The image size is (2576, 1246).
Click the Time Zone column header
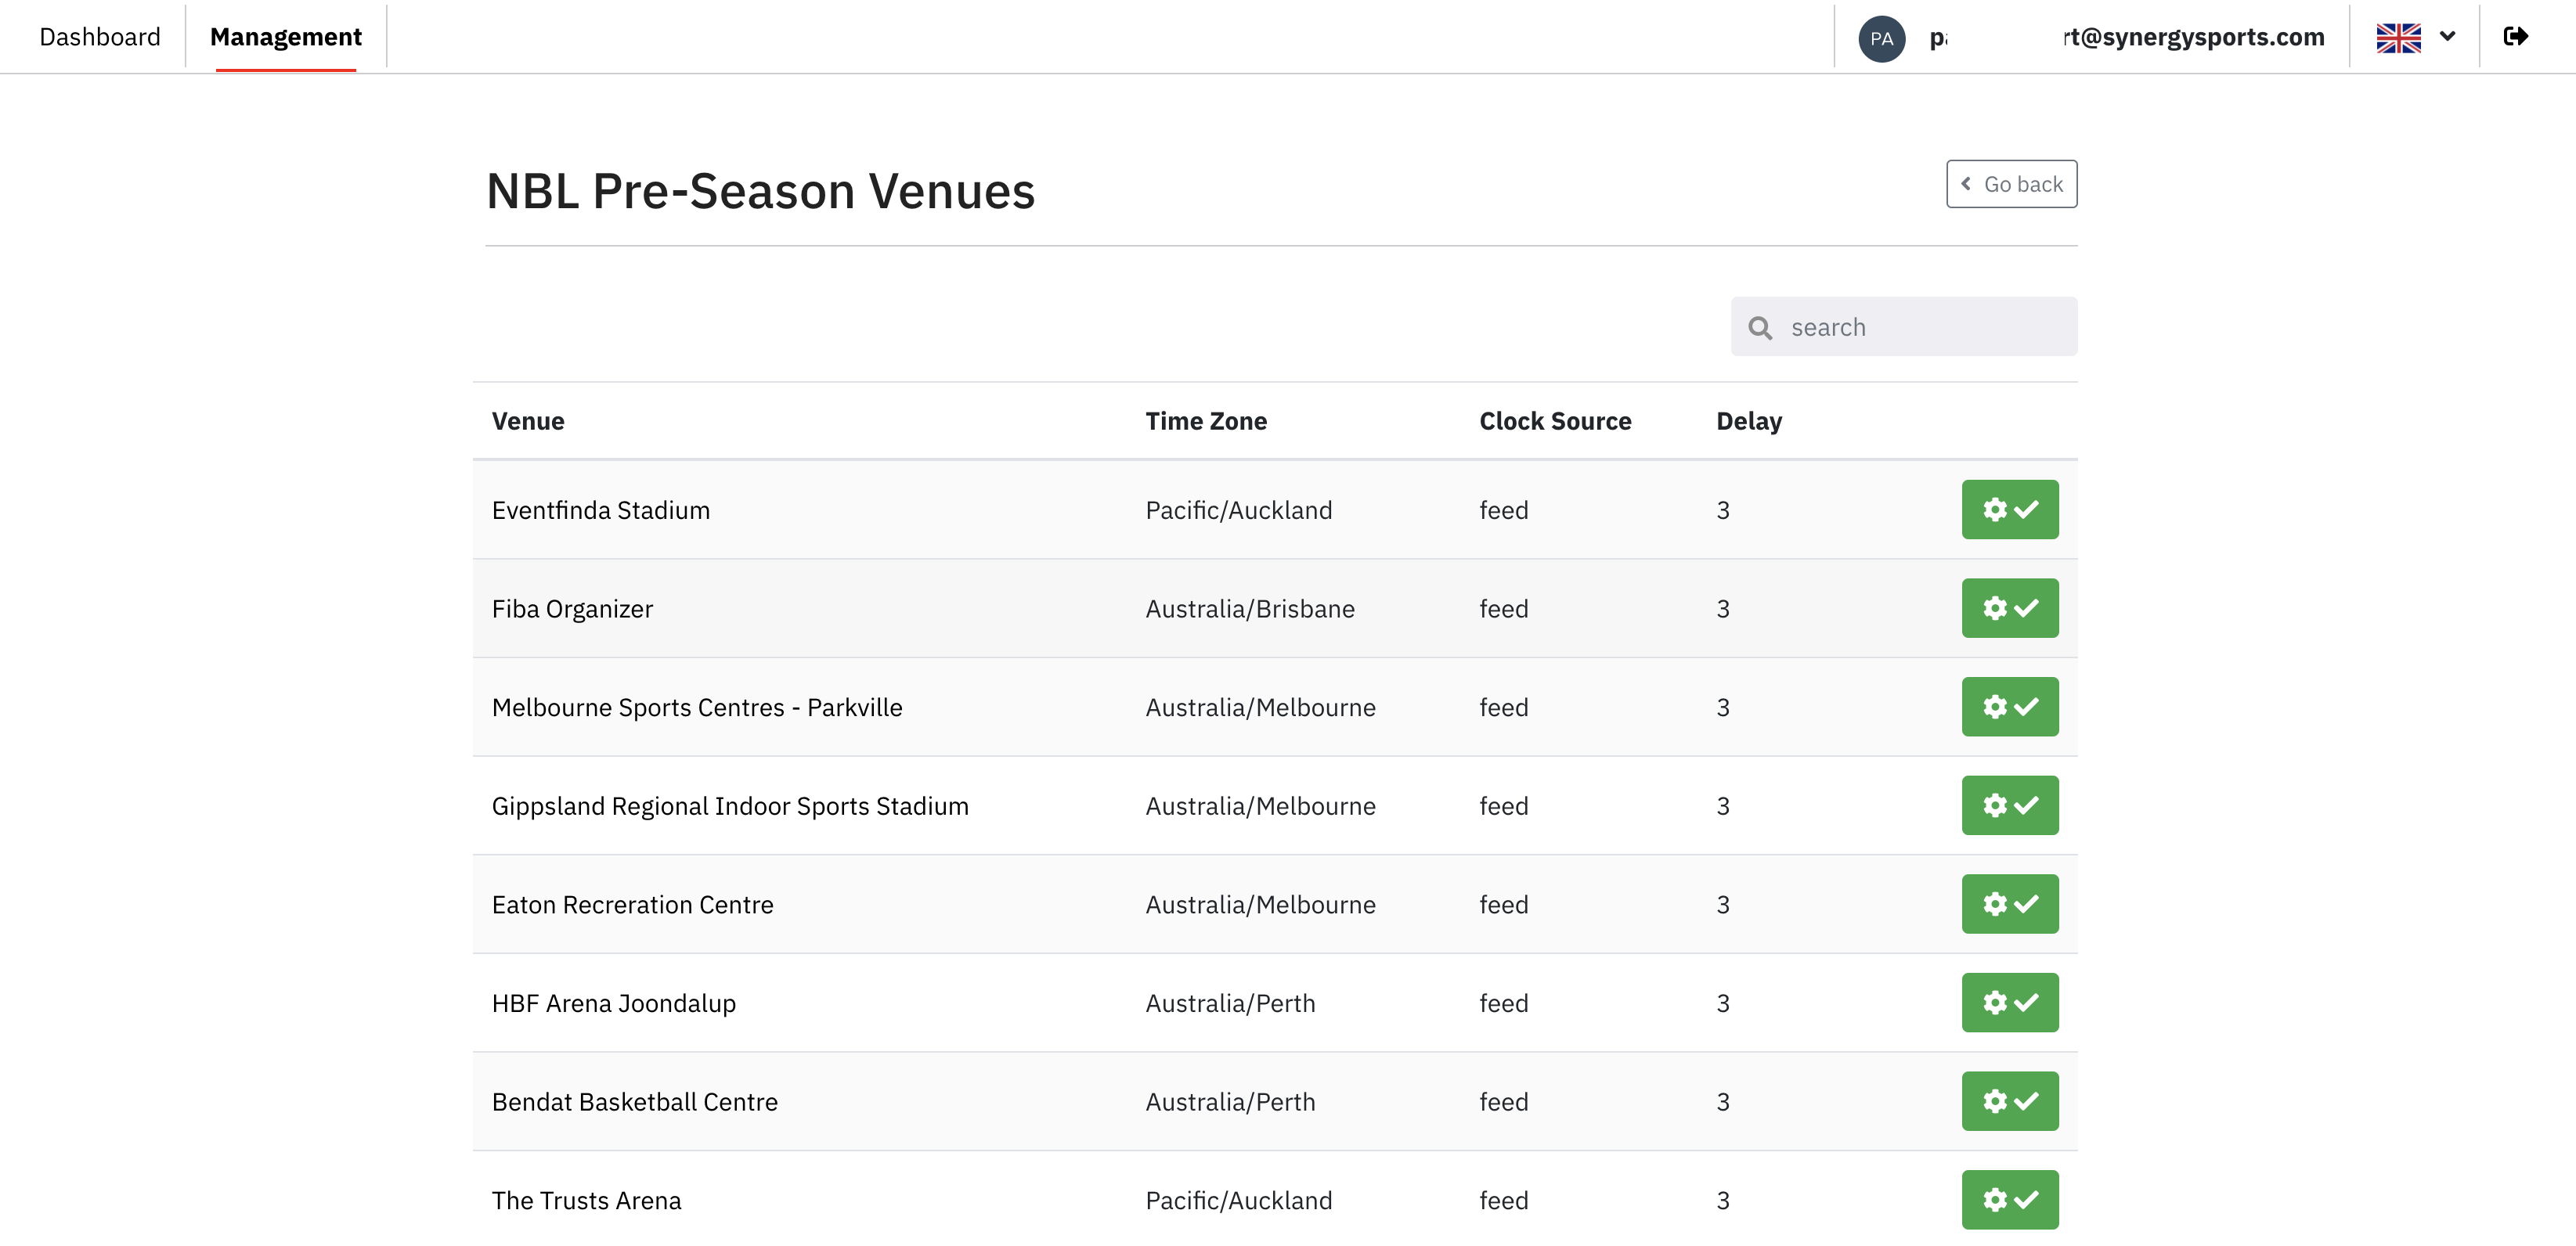[x=1205, y=420]
